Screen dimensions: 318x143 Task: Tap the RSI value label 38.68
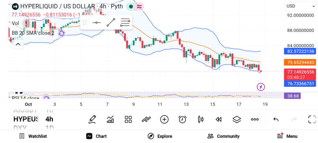pos(292,96)
